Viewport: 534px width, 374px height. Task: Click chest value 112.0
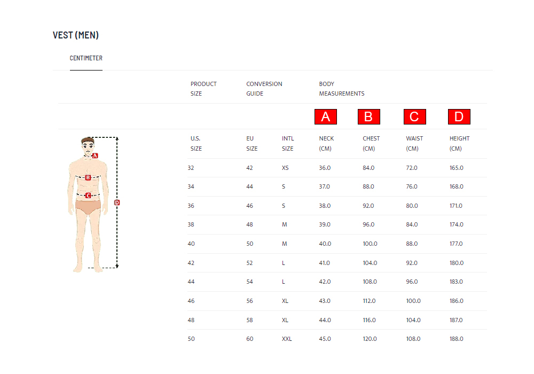(369, 301)
